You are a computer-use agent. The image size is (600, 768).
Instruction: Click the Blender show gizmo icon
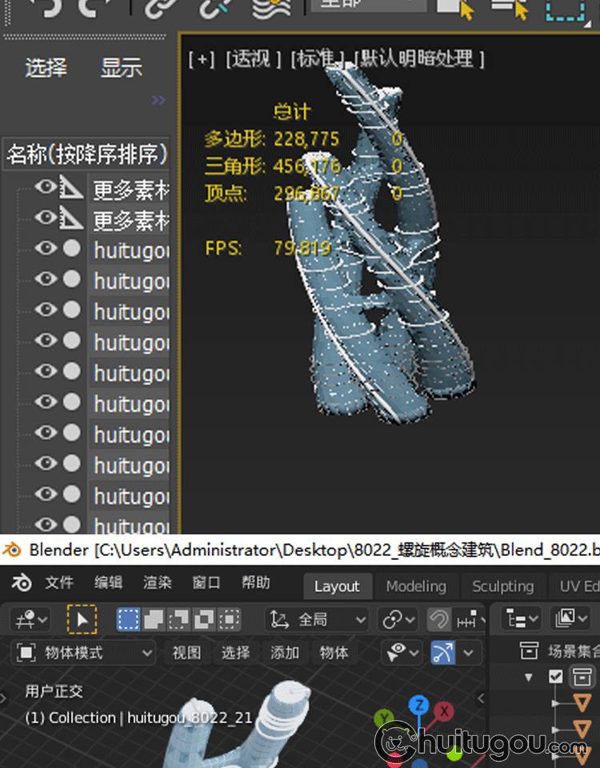(443, 653)
